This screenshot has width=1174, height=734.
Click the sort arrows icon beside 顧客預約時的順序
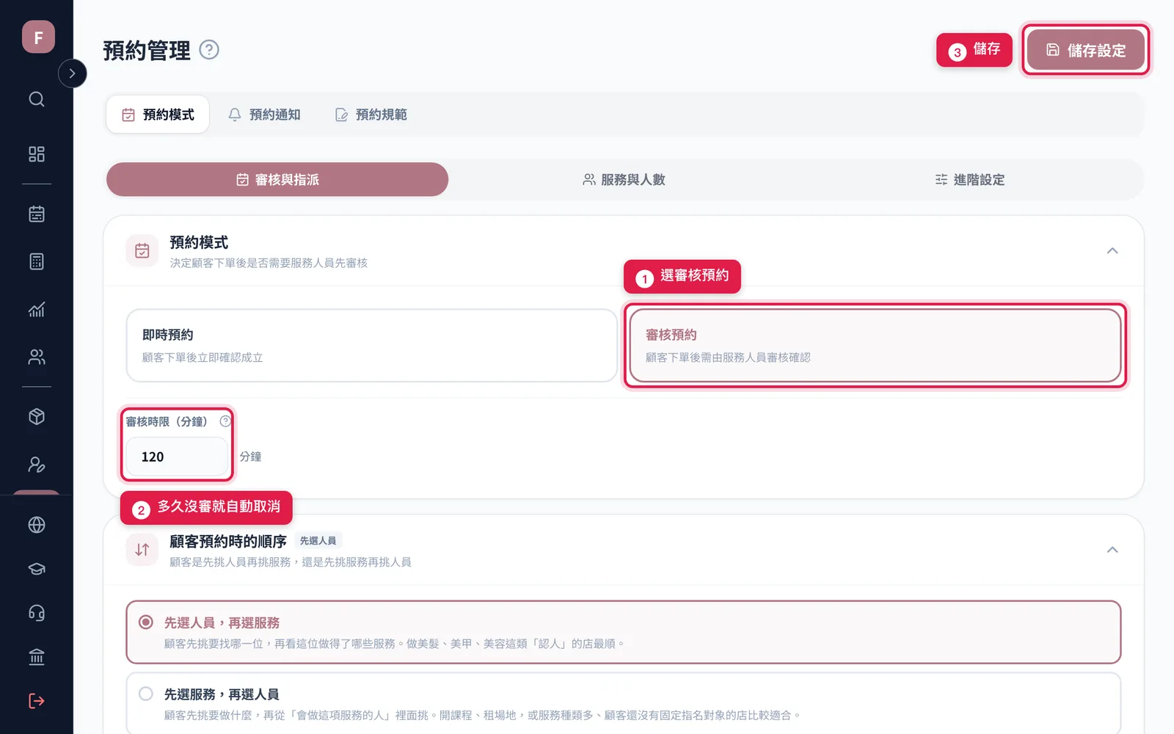(142, 550)
